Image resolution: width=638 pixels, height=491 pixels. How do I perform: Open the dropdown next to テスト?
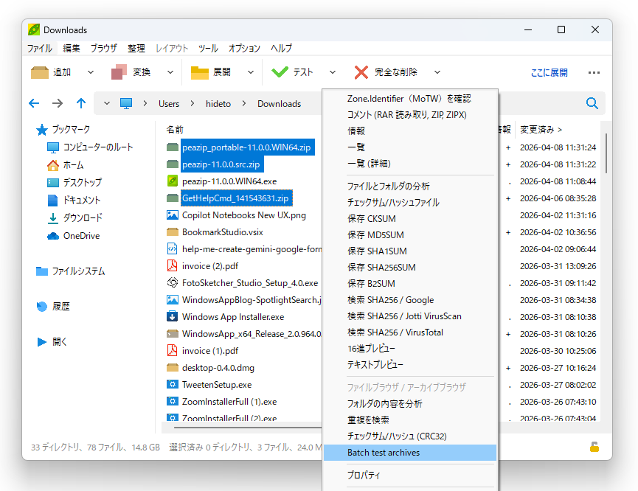(332, 73)
